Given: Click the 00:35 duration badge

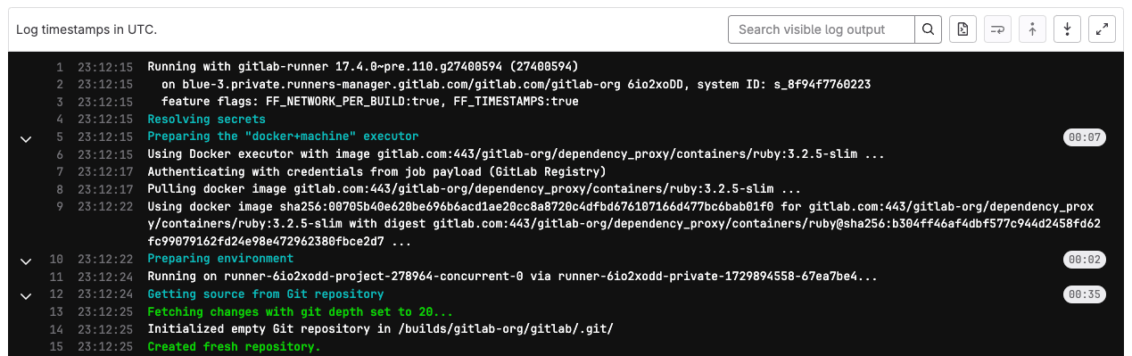Looking at the screenshot, I should (x=1085, y=294).
